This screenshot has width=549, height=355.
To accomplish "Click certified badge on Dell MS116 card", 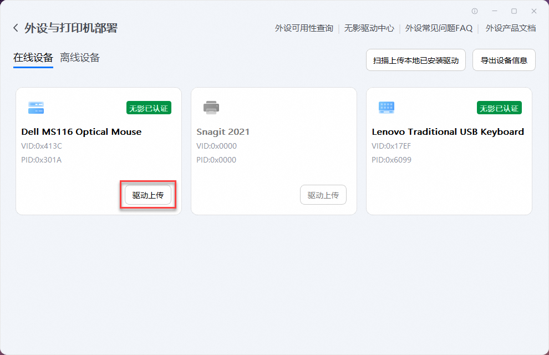I will click(149, 108).
